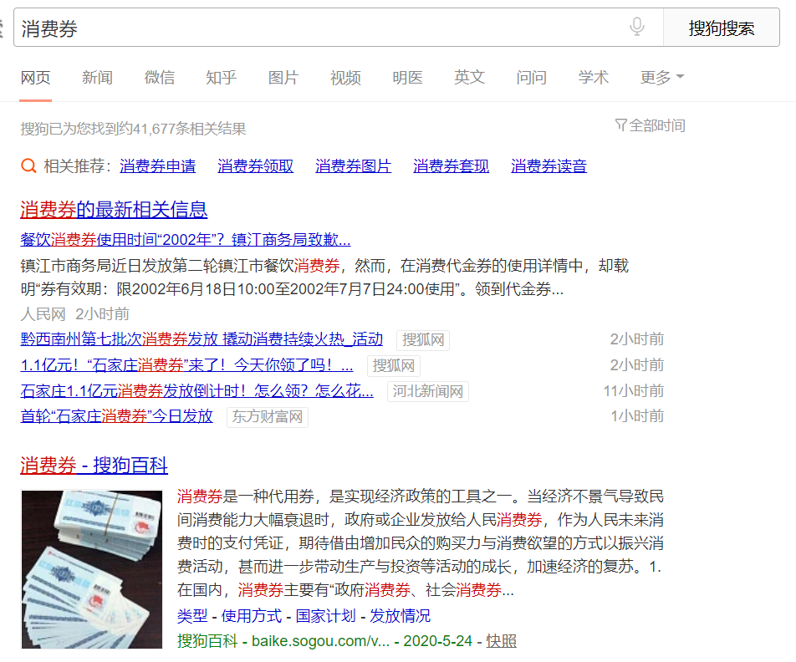
Task: Expand the 更多 dropdown menu
Action: tap(662, 77)
